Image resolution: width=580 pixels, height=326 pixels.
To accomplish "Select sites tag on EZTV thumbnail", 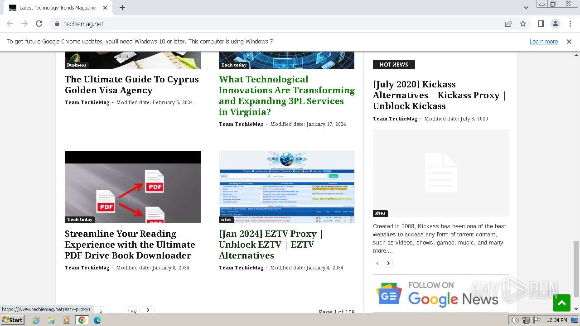I will tap(226, 220).
